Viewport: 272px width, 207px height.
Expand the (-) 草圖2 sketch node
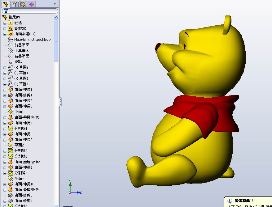[x=5, y=68]
